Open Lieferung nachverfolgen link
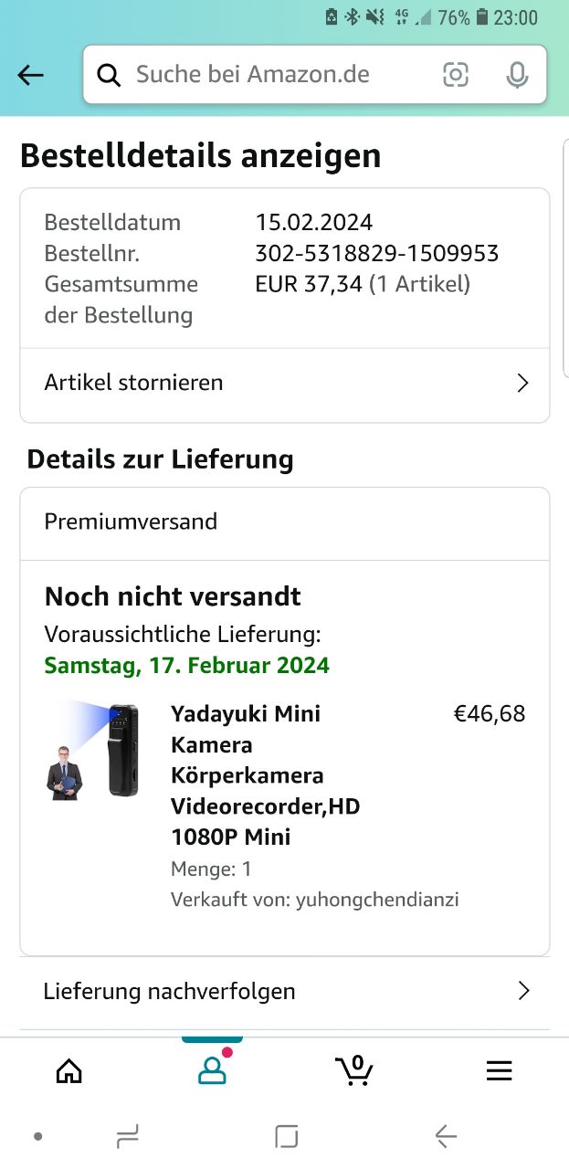This screenshot has width=569, height=1169. (170, 991)
